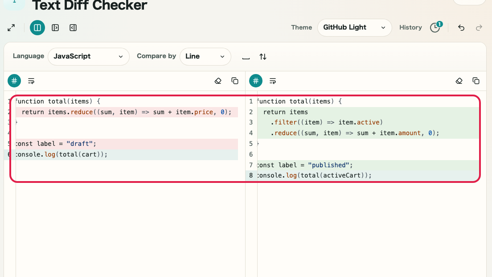Redo the last change

point(479,28)
